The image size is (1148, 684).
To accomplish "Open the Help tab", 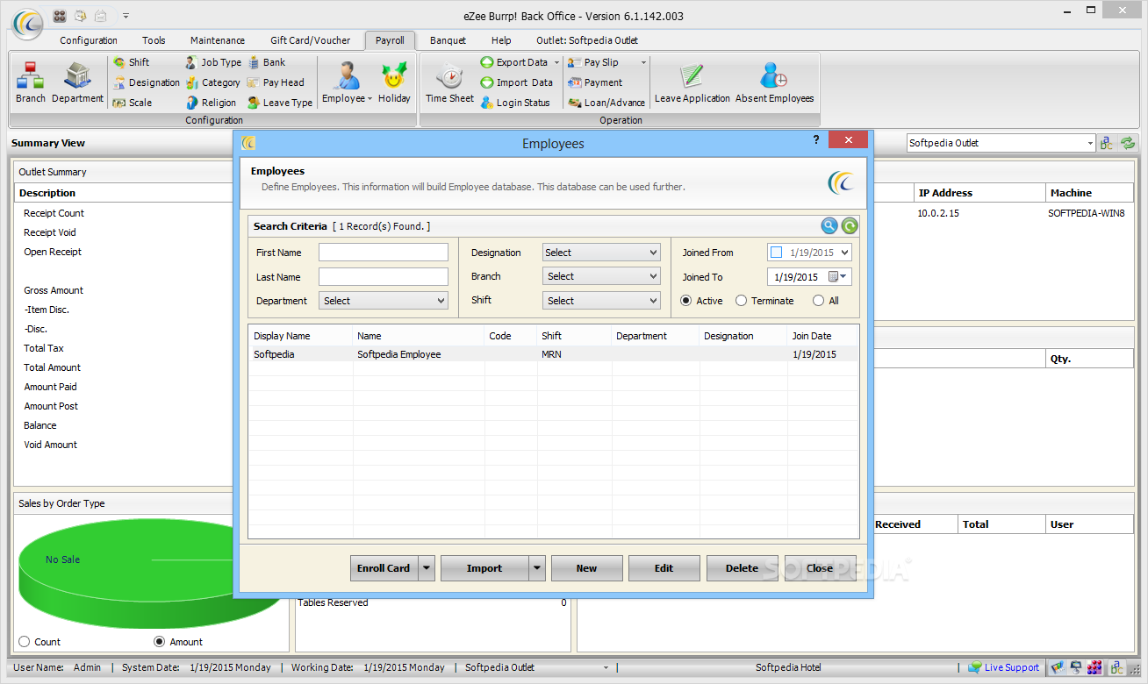I will tap(501, 40).
